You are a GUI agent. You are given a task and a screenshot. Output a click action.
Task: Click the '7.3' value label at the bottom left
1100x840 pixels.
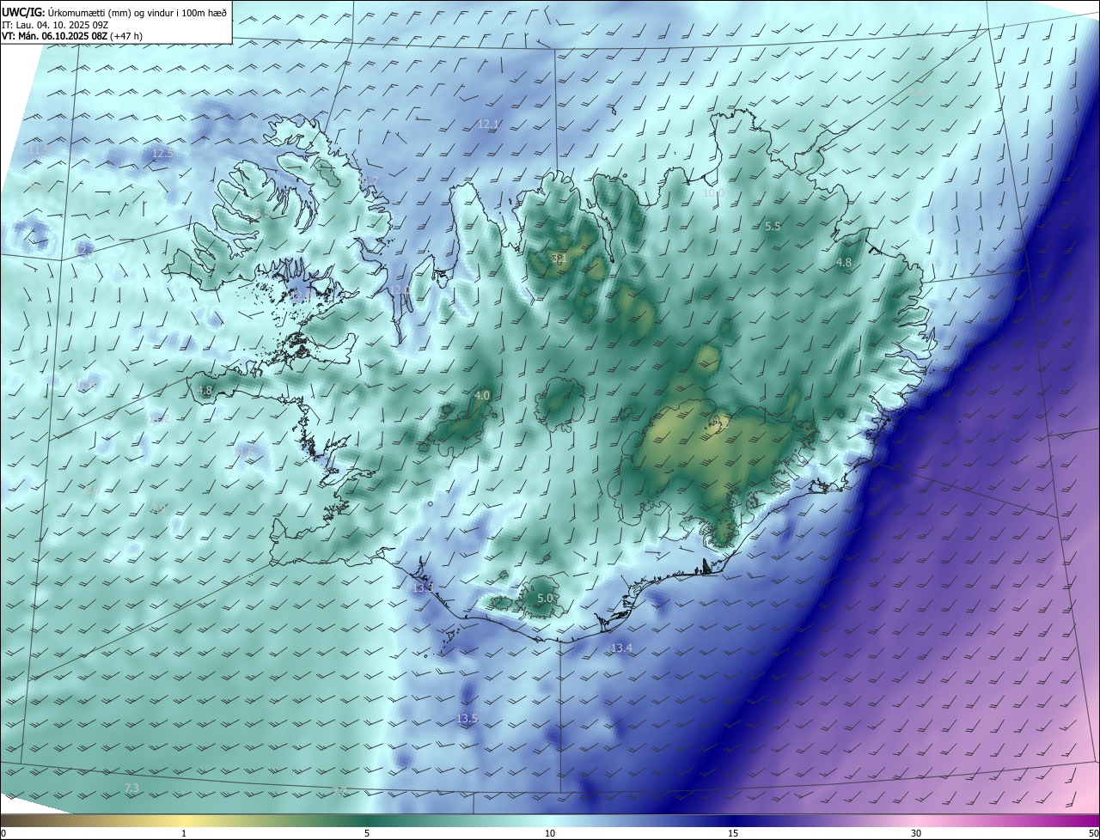[x=131, y=788]
